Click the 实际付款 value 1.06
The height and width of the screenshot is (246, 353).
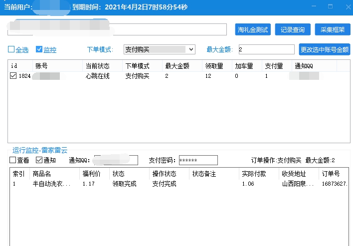pyautogui.click(x=248, y=184)
